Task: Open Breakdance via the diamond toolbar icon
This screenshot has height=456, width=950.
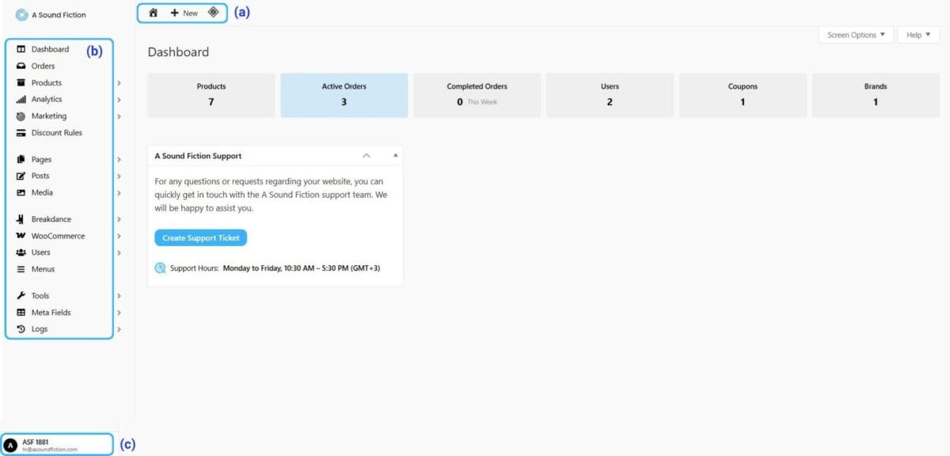Action: pos(212,13)
